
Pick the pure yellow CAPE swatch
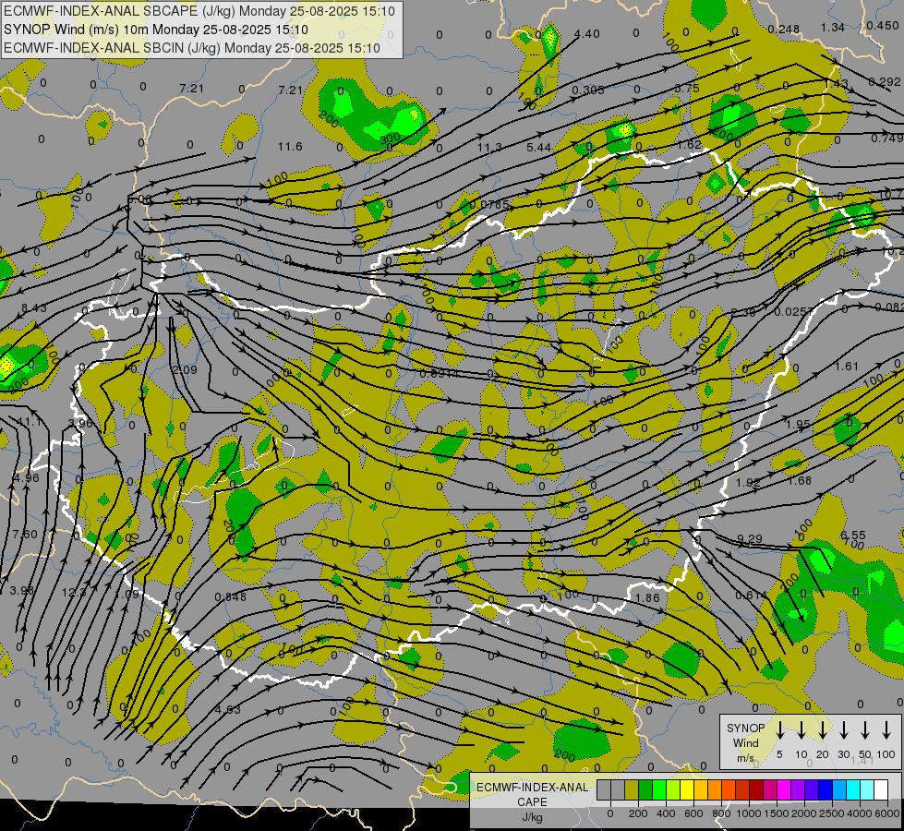click(687, 789)
